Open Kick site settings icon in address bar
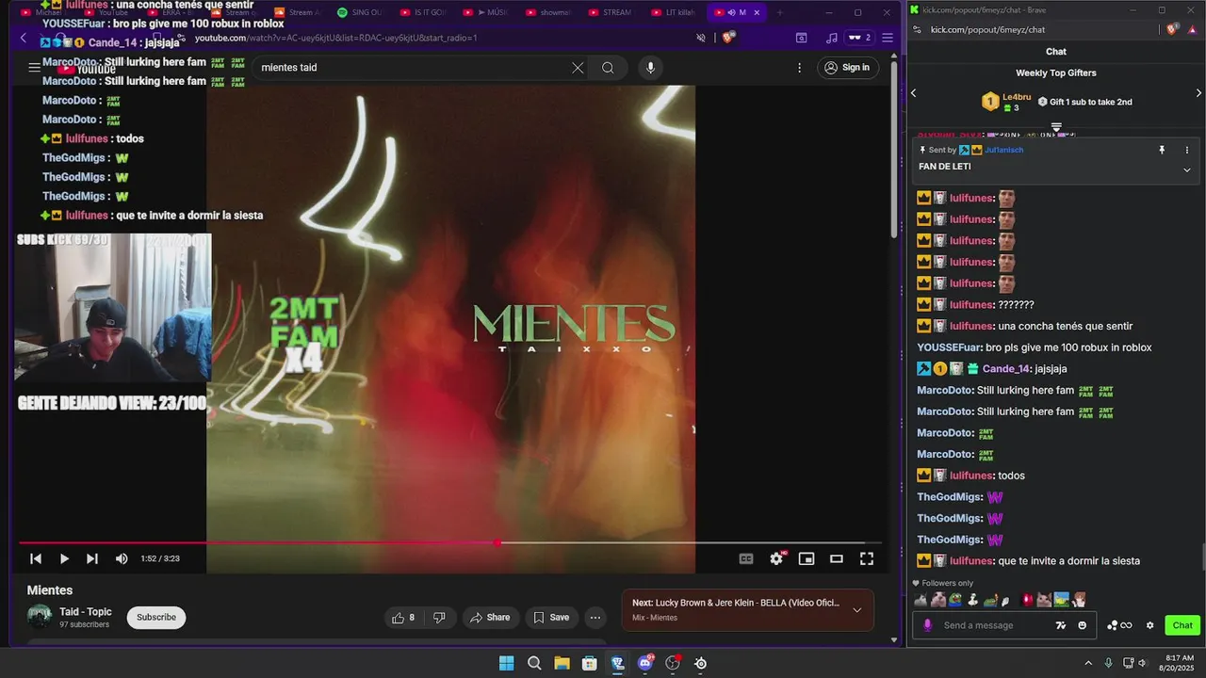The image size is (1206, 678). click(918, 29)
